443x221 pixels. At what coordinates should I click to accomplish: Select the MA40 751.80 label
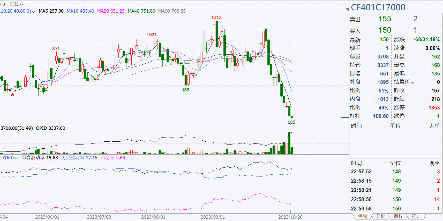pos(141,11)
